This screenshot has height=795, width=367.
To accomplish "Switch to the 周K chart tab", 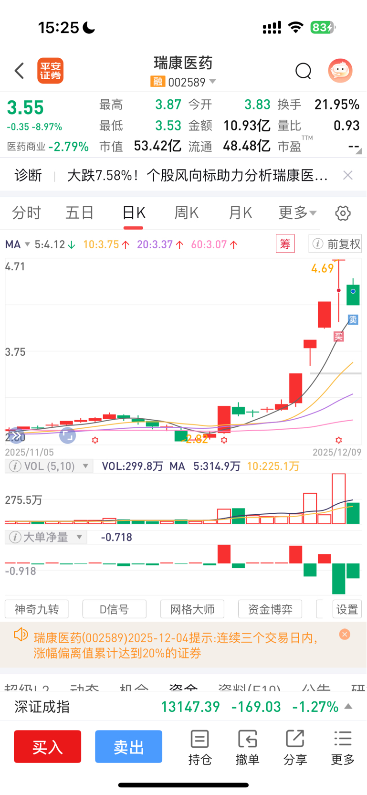I will pos(187,213).
